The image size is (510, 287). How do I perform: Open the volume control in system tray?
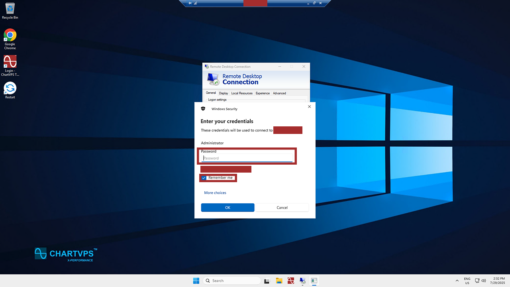(x=484, y=281)
